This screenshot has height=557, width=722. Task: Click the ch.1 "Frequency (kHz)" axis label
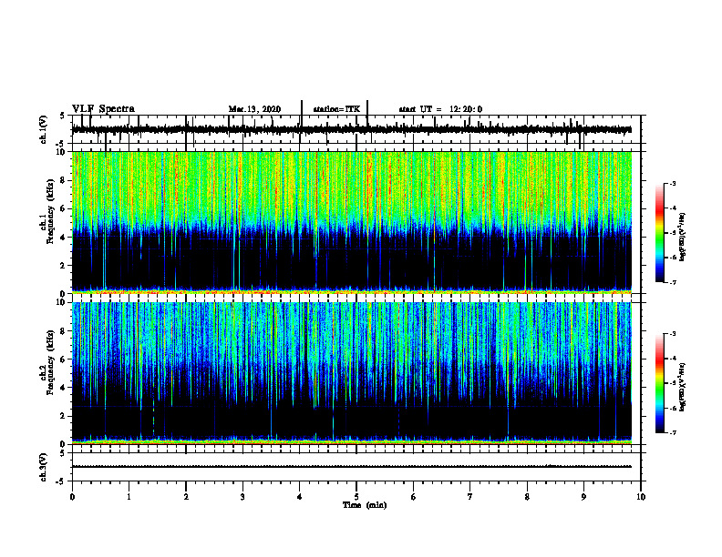click(51, 212)
